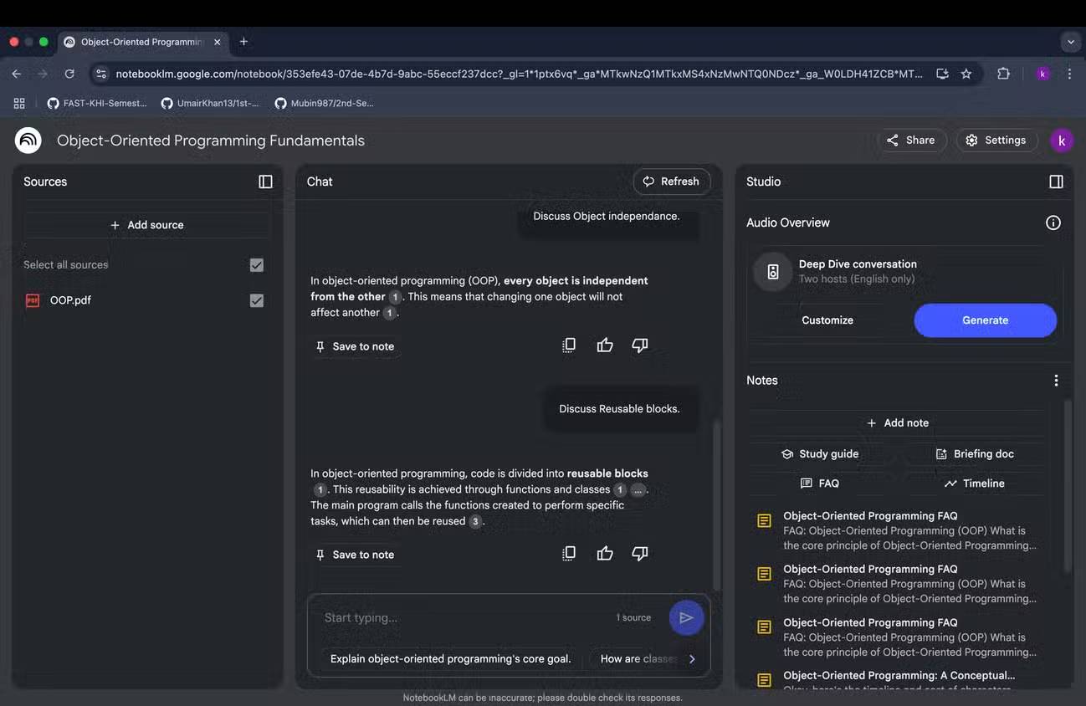The image size is (1086, 706).
Task: Create a Briefing doc
Action: pyautogui.click(x=975, y=454)
